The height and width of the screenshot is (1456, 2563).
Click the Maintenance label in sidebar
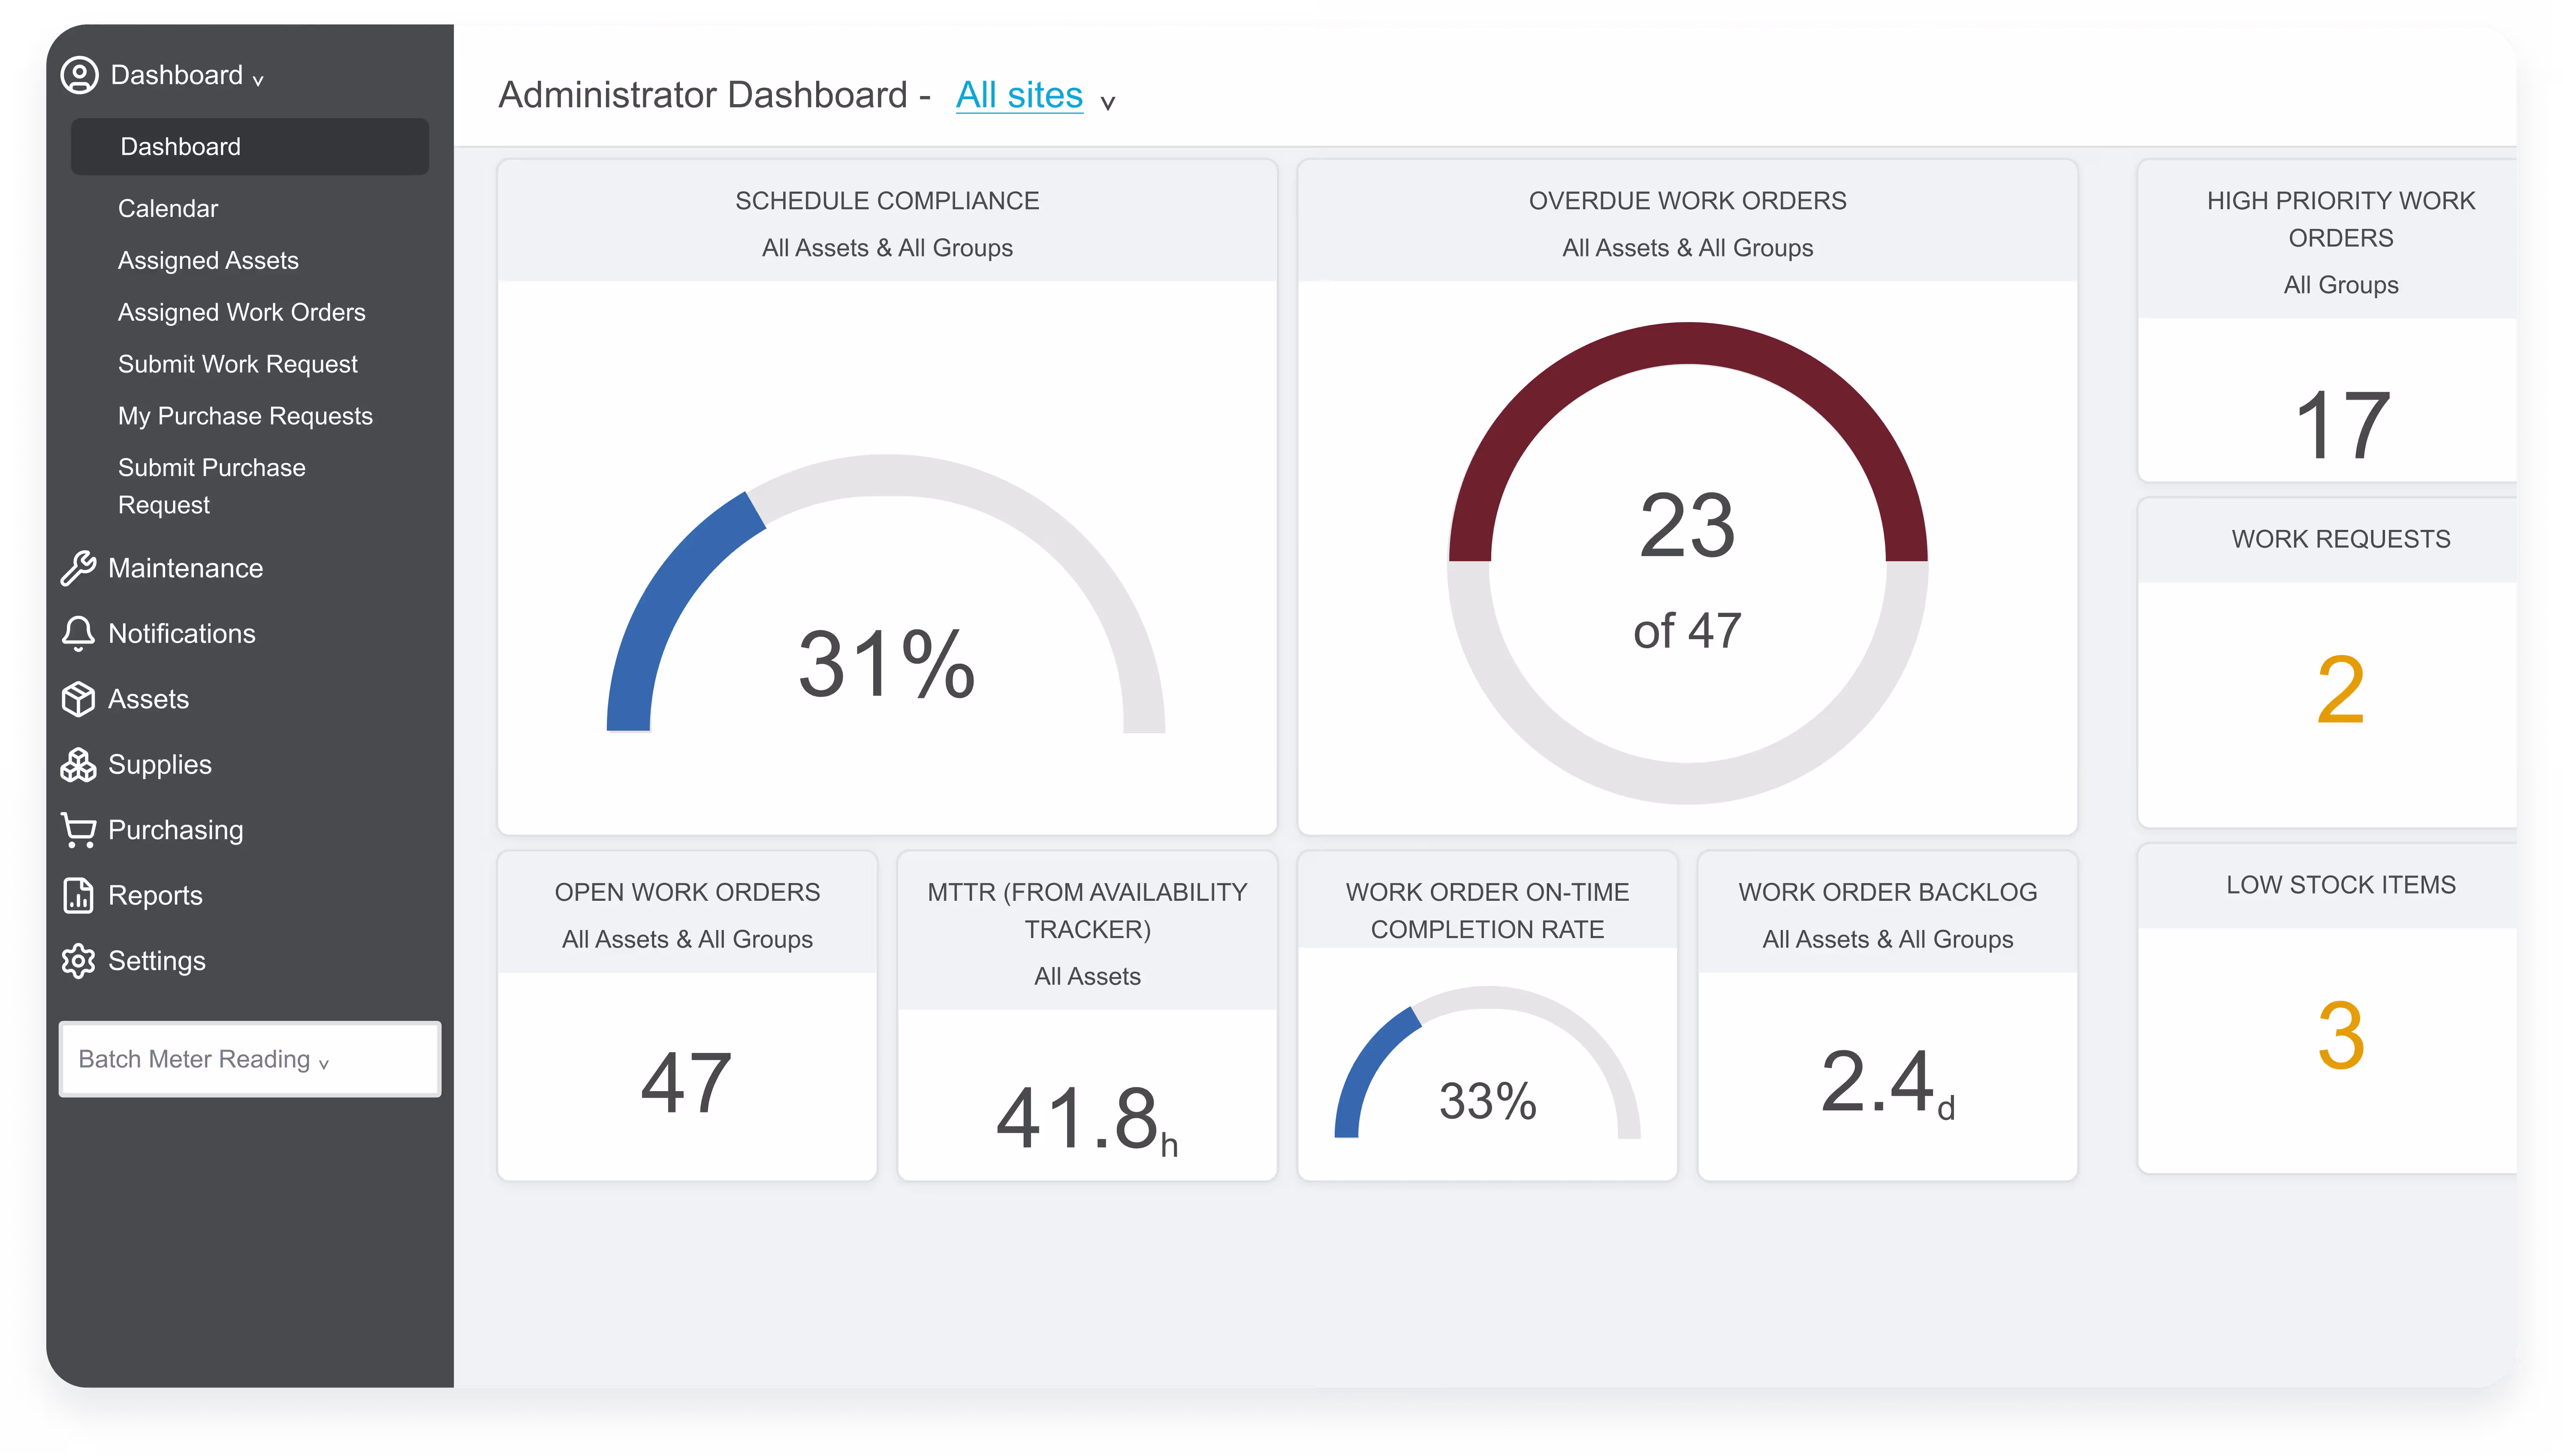186,568
